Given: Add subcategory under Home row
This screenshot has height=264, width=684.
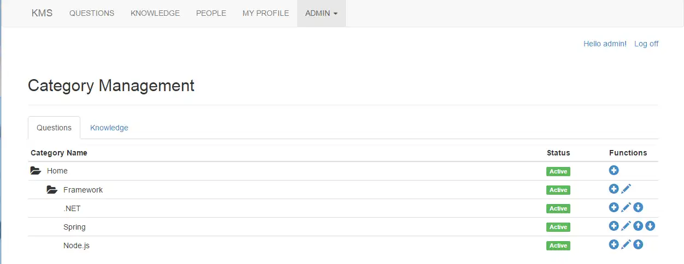Looking at the screenshot, I should (614, 171).
